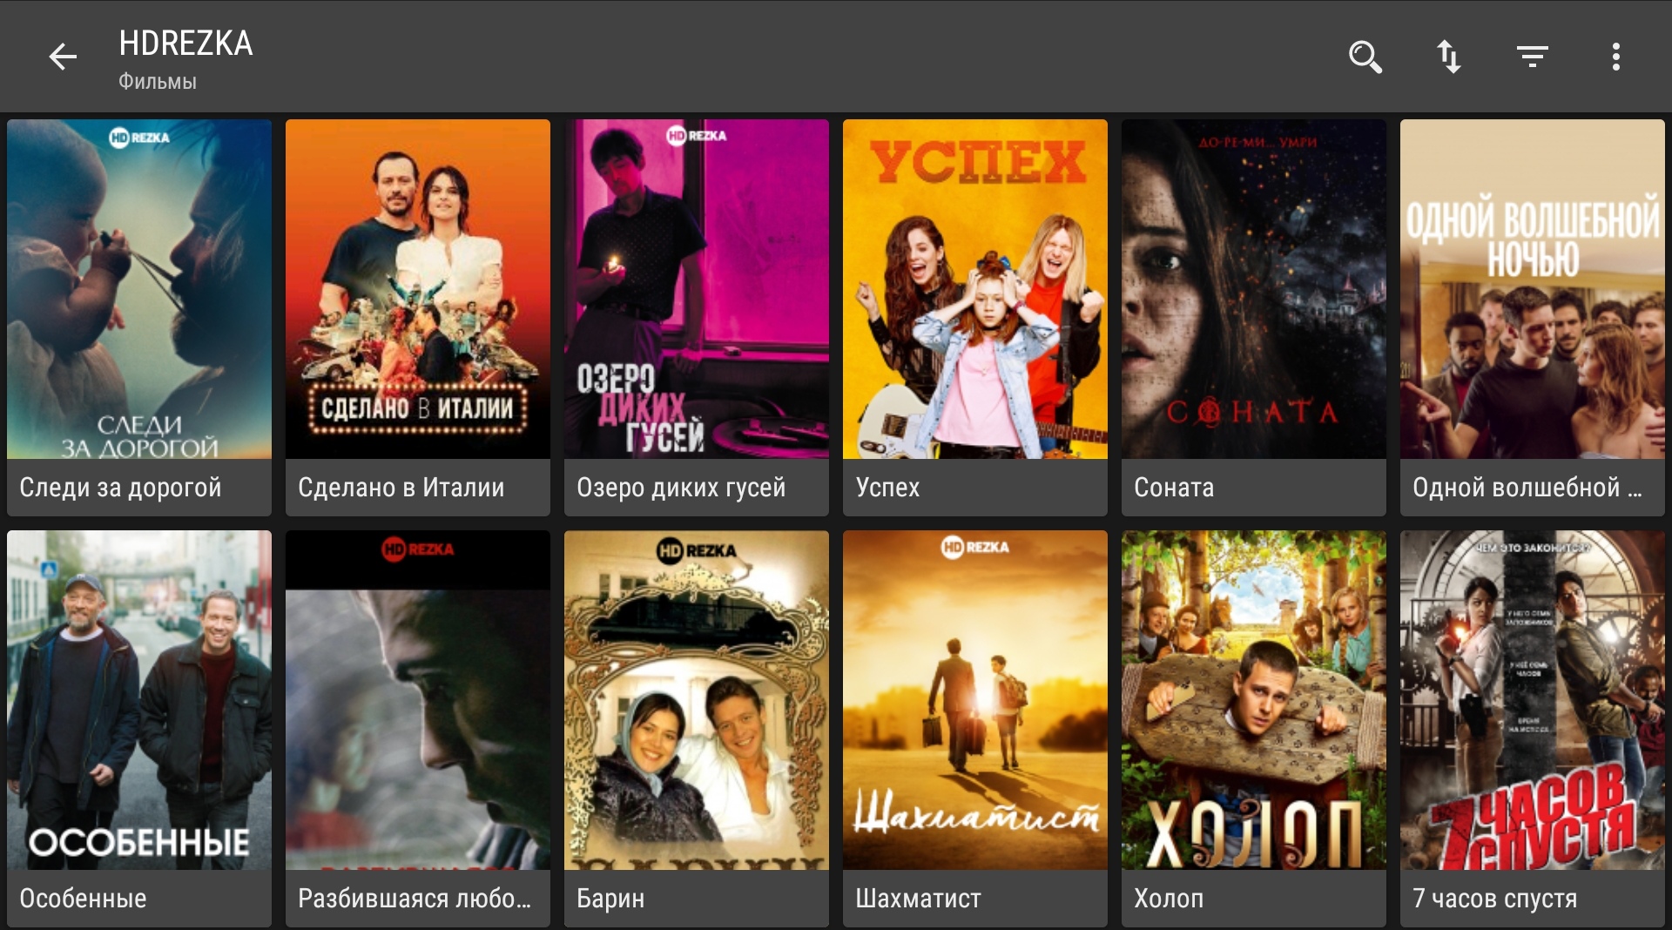This screenshot has width=1672, height=930.
Task: Select the Разбившаяся любовь poster
Action: (x=418, y=700)
